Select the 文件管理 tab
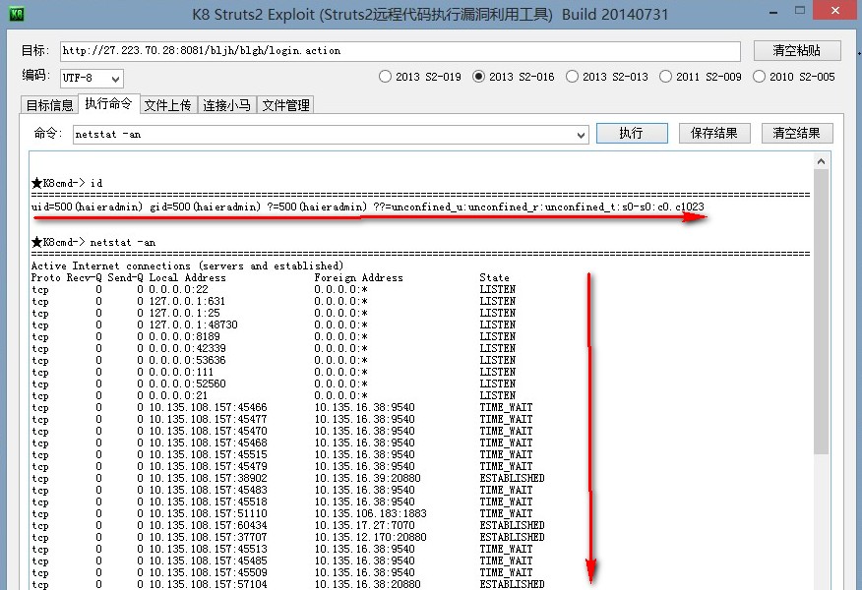This screenshot has width=862, height=590. pyautogui.click(x=286, y=105)
